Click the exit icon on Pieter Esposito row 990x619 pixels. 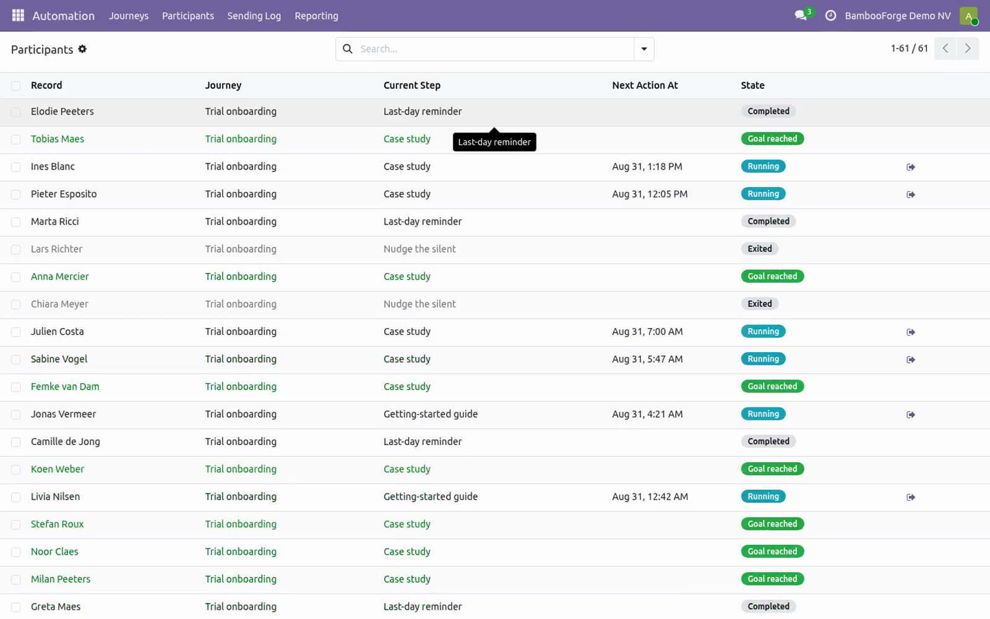point(911,194)
